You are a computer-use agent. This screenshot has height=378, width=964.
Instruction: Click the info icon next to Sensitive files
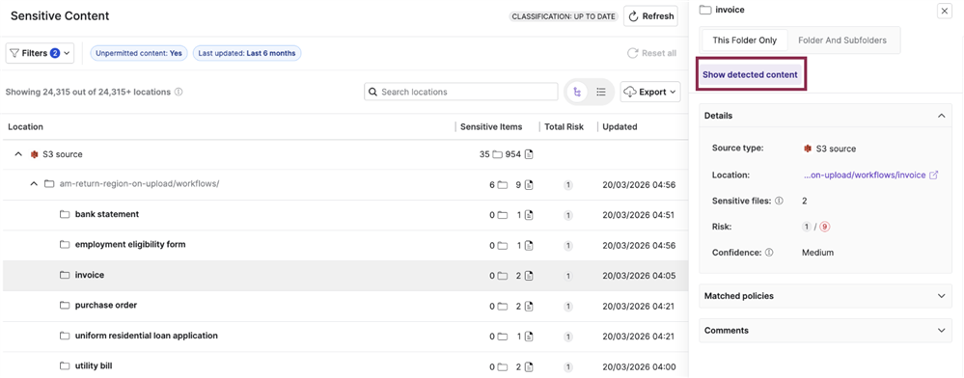click(779, 201)
